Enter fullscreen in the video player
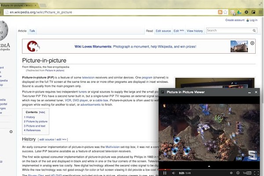 tap(257, 173)
